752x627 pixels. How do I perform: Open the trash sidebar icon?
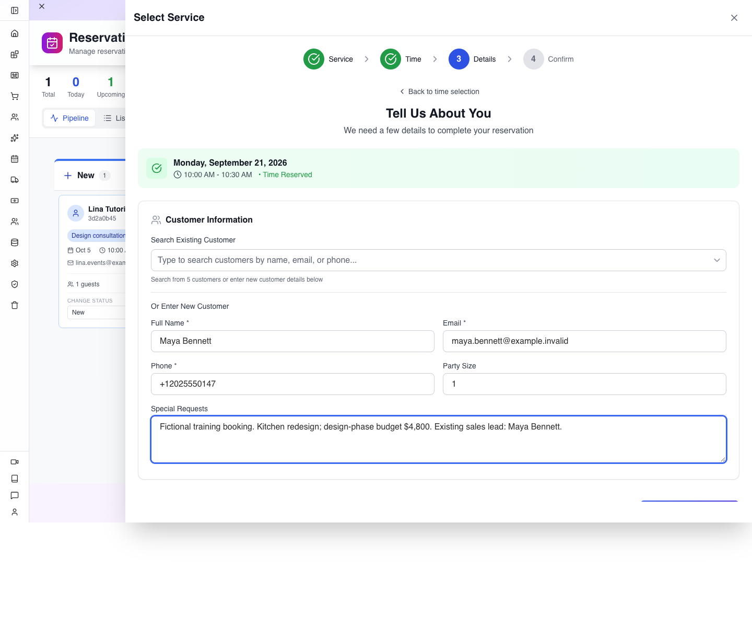tap(15, 305)
